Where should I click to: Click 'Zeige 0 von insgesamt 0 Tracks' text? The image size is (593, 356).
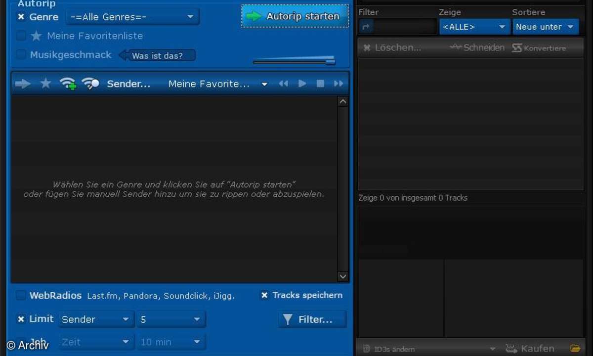pos(413,198)
